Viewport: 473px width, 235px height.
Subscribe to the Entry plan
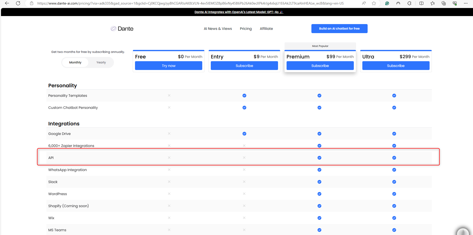[x=244, y=66]
